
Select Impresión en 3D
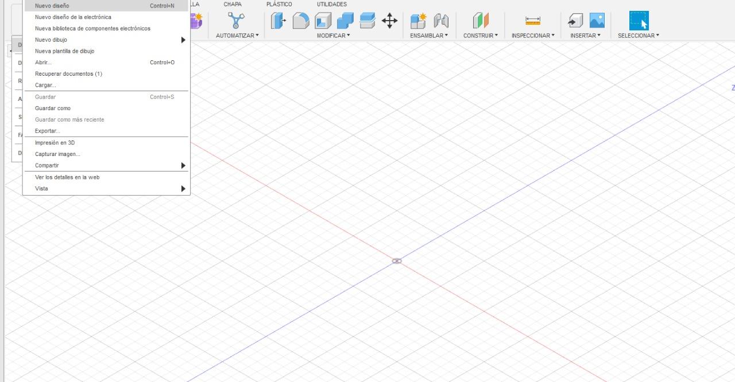coord(106,143)
